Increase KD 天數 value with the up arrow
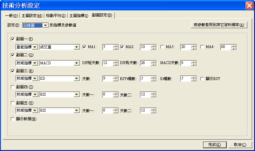The image size is (255, 151). pos(116,77)
